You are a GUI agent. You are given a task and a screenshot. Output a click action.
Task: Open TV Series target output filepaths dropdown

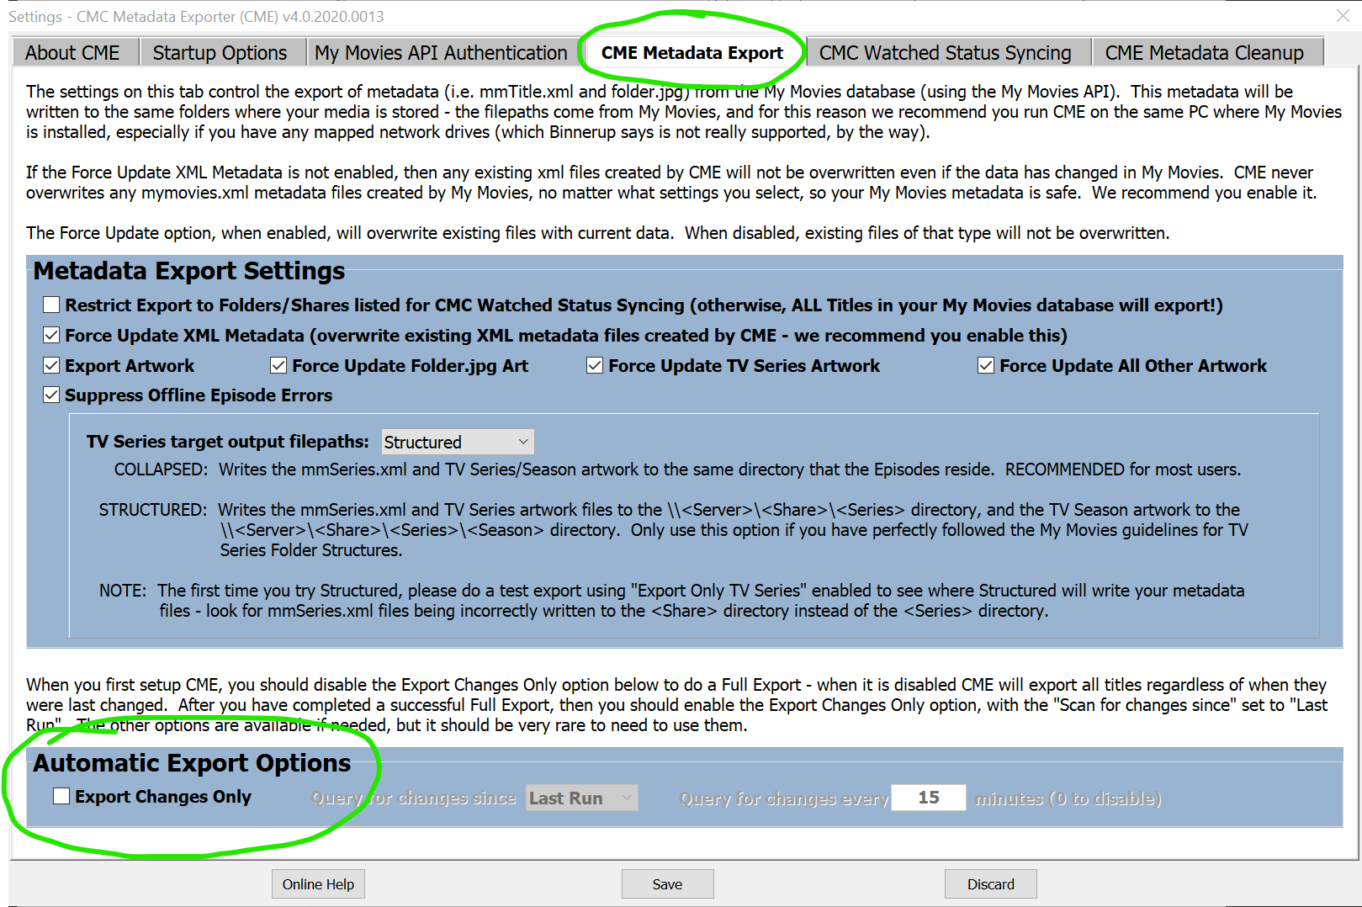(458, 442)
